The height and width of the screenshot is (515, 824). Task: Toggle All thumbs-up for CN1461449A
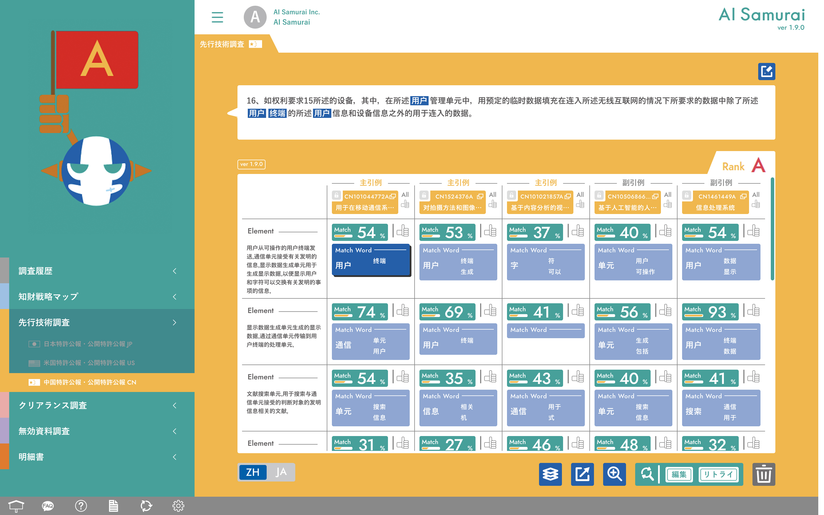pos(756,204)
